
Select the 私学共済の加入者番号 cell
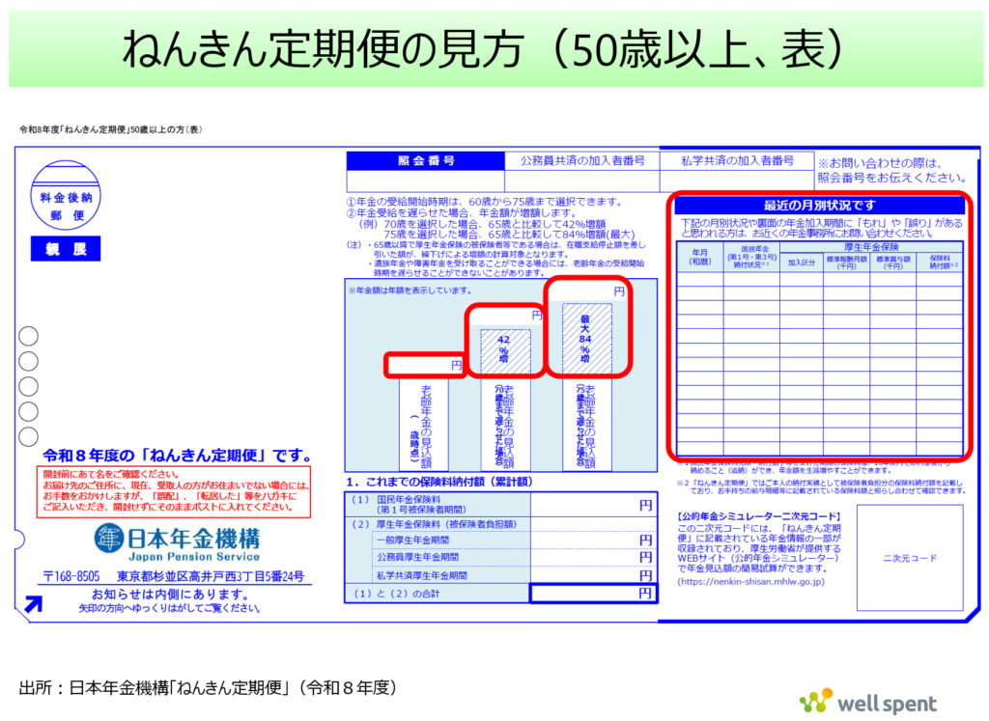(737, 160)
